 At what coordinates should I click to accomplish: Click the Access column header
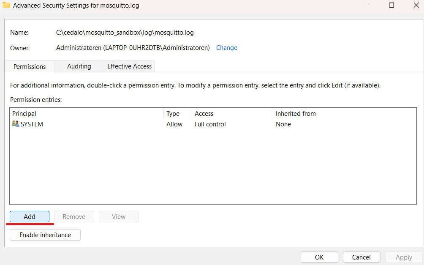point(204,113)
